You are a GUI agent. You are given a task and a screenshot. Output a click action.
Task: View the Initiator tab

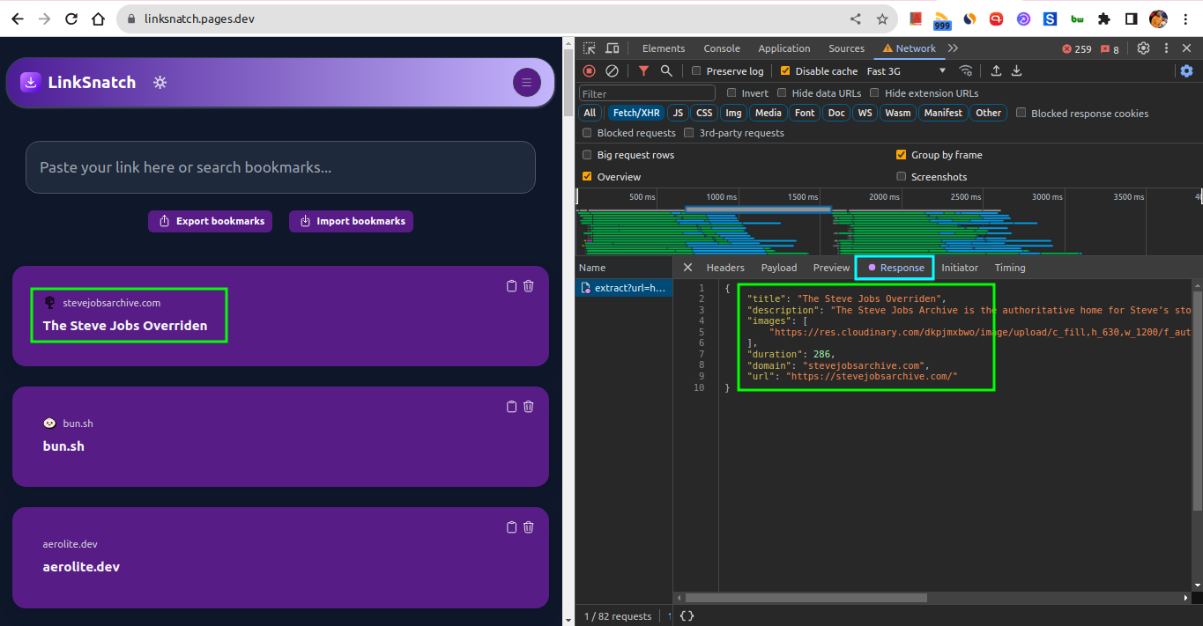960,268
